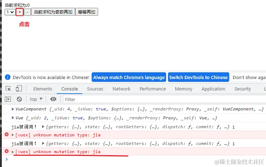The width and height of the screenshot is (266, 167).
Task: Click first red error icon
Action: pyautogui.click(x=7, y=135)
